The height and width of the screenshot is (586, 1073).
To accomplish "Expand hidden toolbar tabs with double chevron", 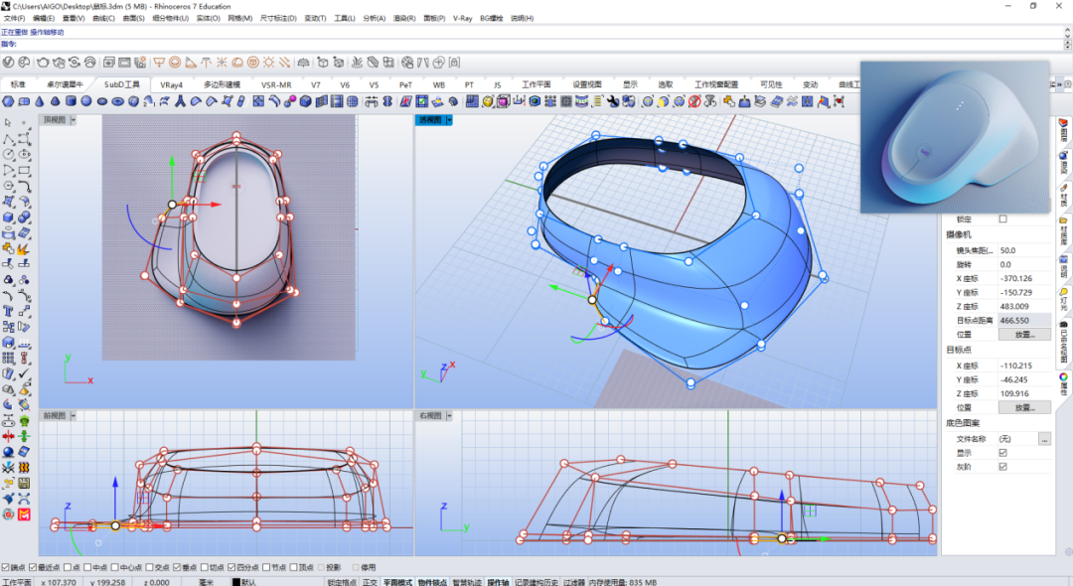I will pos(1059,84).
